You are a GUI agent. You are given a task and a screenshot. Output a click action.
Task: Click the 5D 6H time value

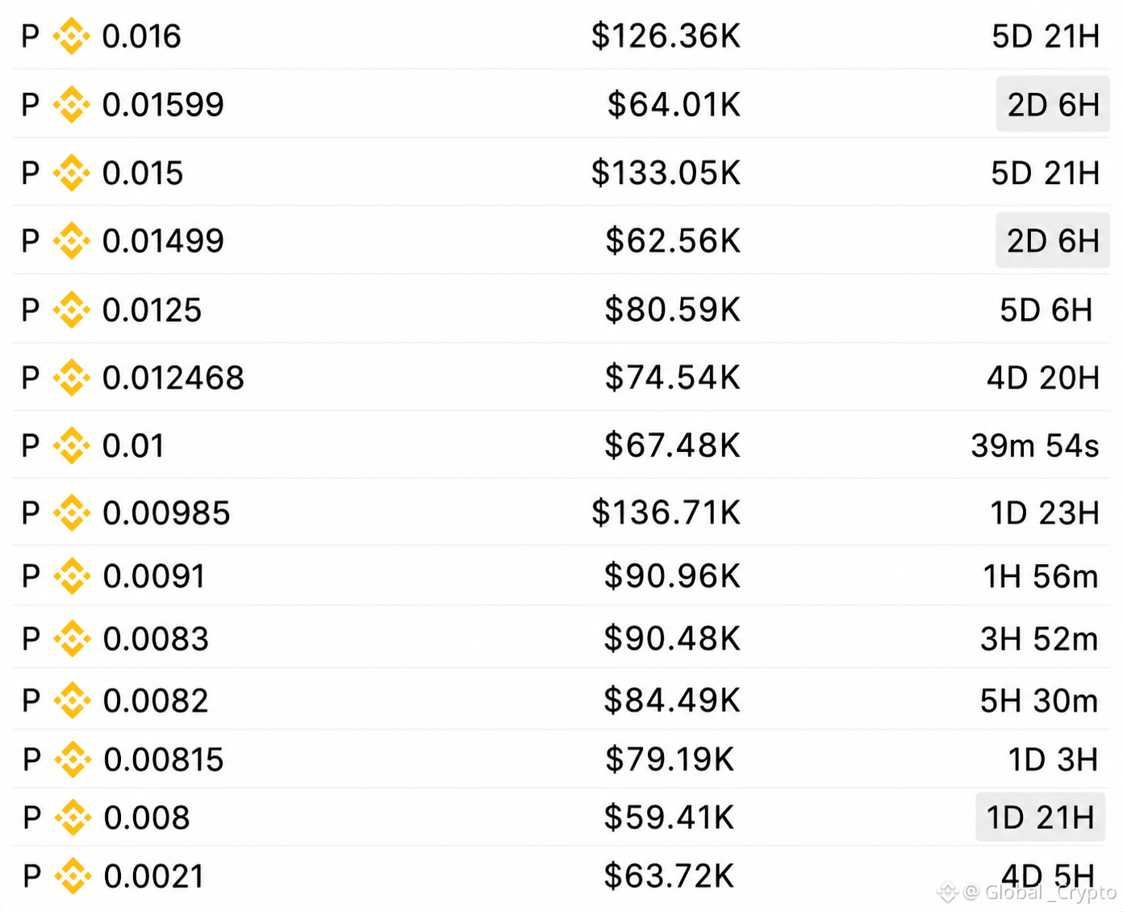coord(1046,310)
